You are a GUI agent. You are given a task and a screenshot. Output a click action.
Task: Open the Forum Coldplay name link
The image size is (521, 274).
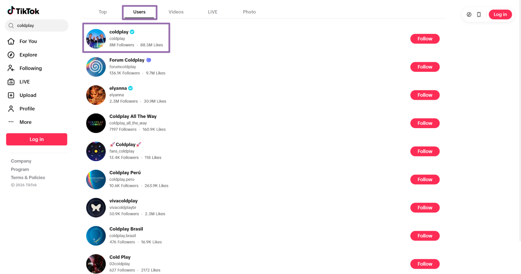click(127, 60)
